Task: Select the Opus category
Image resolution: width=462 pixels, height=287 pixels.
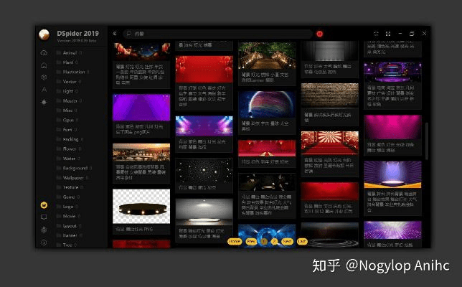Action: 68,121
